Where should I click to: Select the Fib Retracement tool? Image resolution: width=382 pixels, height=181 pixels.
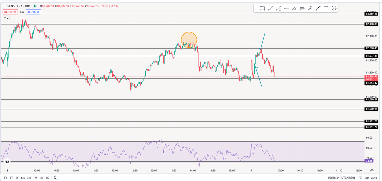(x=302, y=9)
